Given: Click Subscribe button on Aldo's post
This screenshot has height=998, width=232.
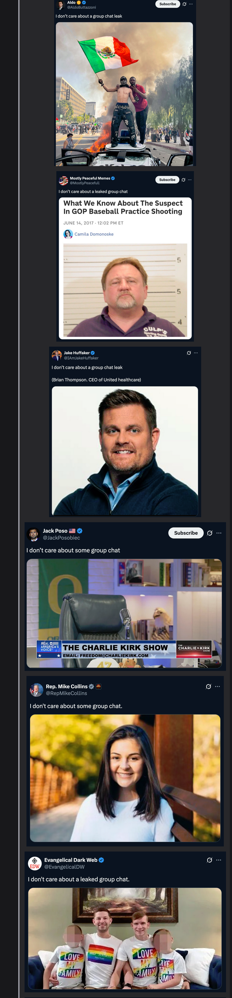Looking at the screenshot, I should (x=167, y=4).
